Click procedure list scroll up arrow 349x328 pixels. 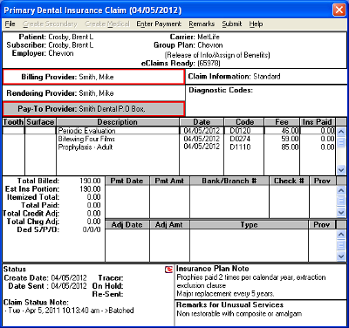[341, 132]
